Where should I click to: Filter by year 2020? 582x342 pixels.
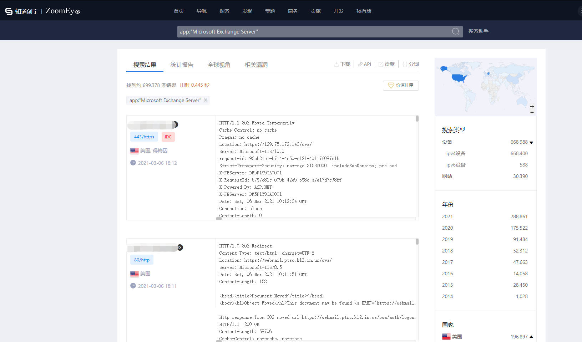pyautogui.click(x=447, y=228)
